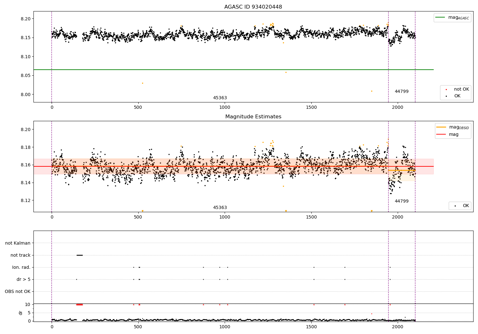The width and height of the screenshot is (478, 334).
Task: Click x-tick 500 under the bottom plot
Action: tap(138, 327)
